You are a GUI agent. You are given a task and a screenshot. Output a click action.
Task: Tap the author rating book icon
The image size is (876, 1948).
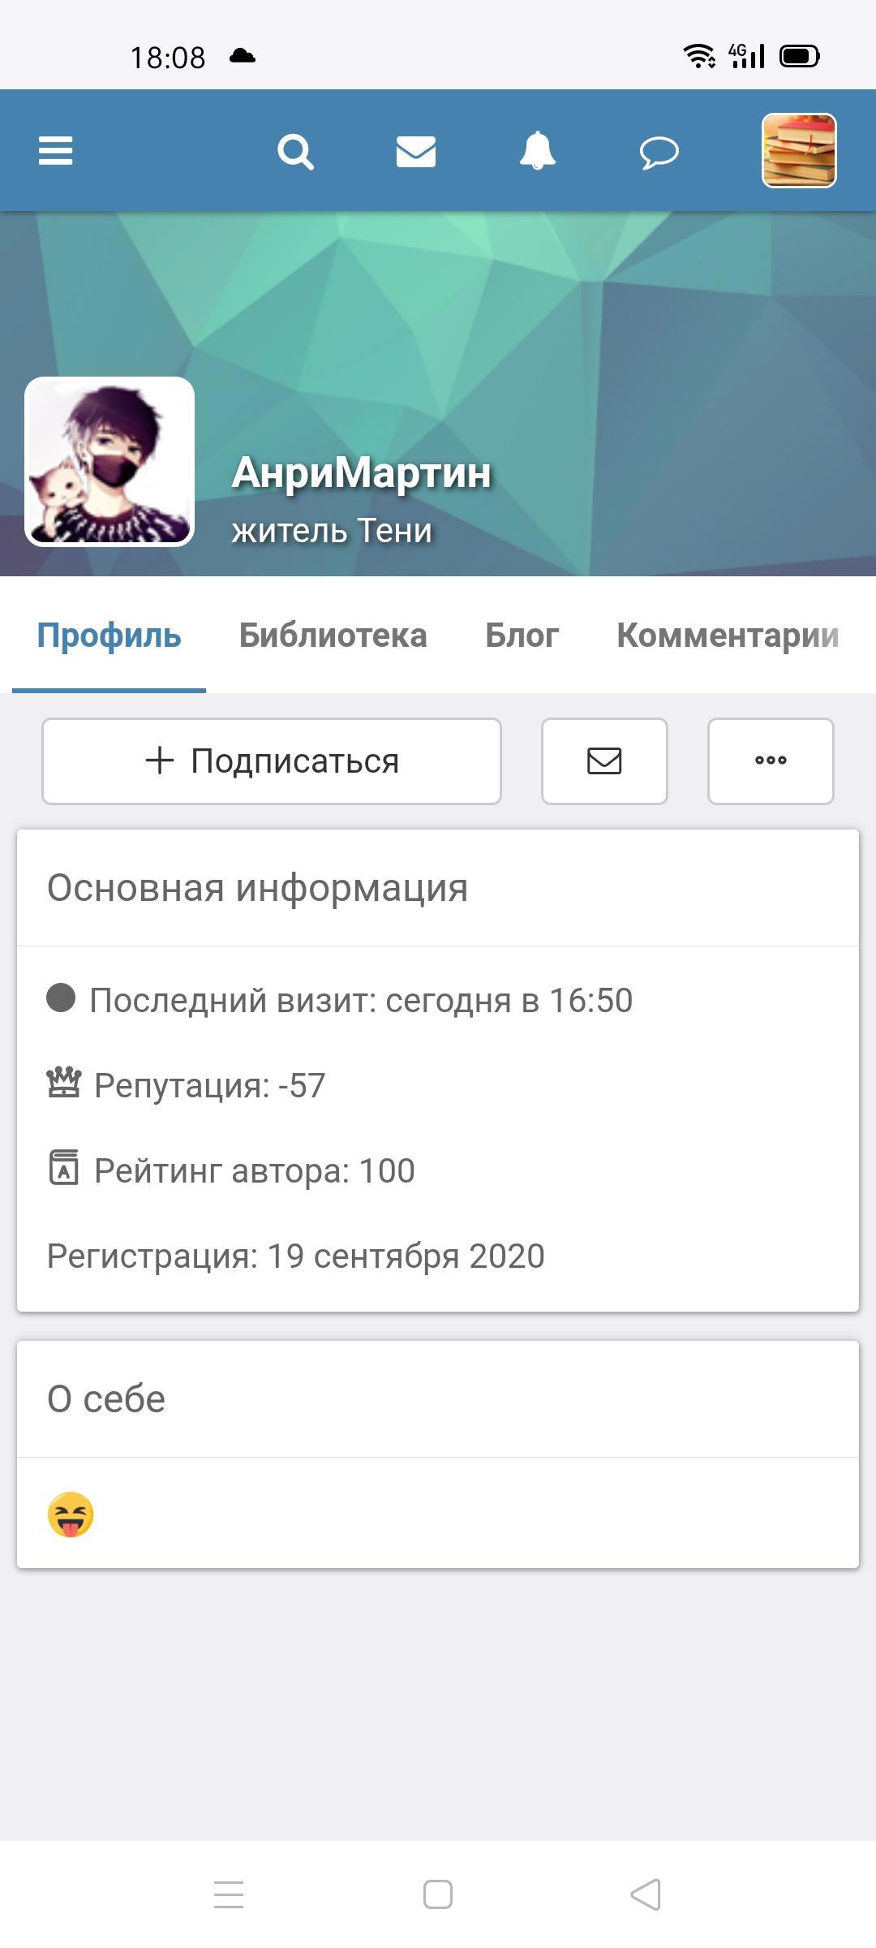(63, 1169)
